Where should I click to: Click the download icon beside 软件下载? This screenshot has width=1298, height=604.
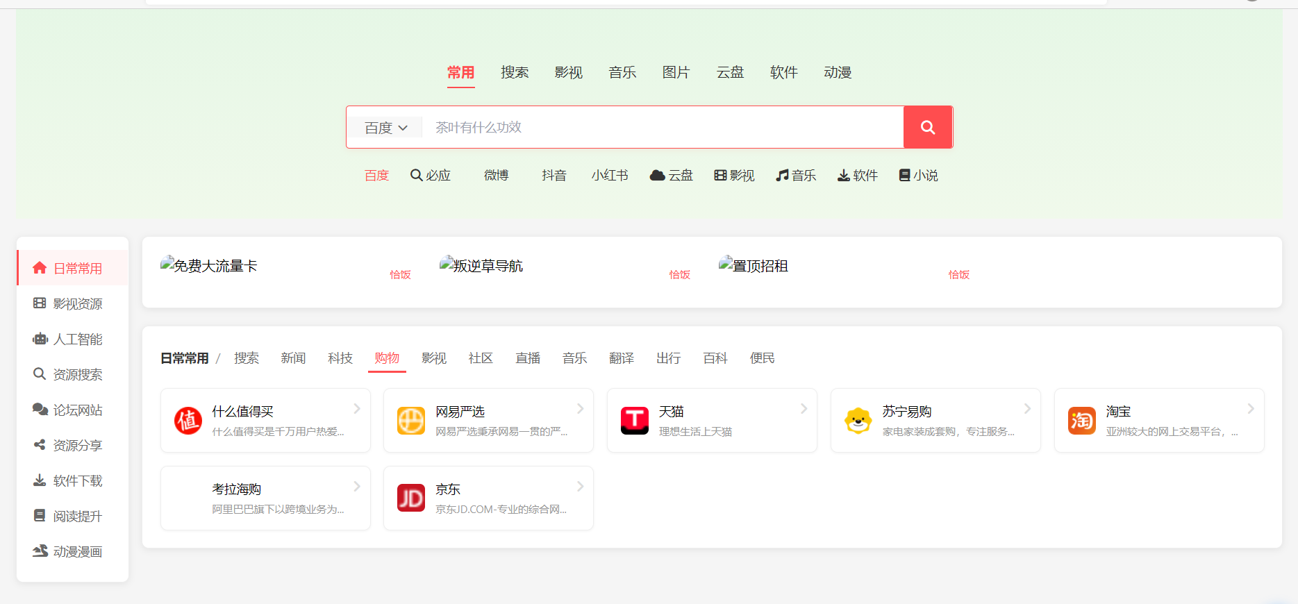coord(40,480)
